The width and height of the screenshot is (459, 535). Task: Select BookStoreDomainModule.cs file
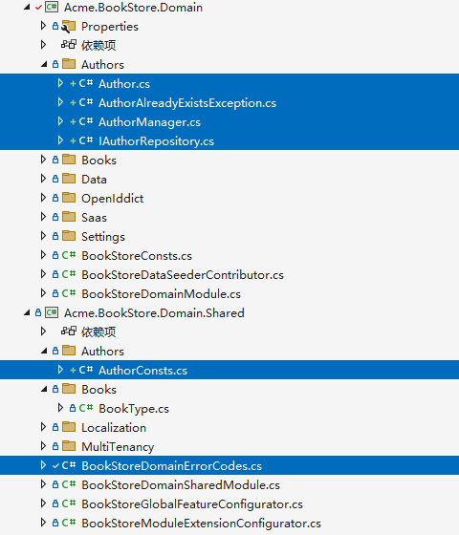(162, 294)
